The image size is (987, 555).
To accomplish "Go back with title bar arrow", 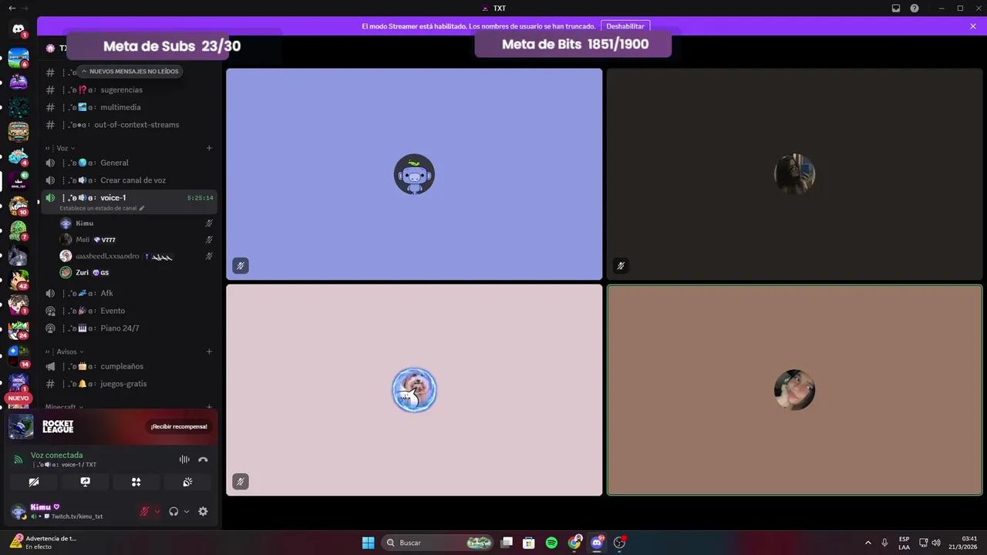I will (11, 8).
